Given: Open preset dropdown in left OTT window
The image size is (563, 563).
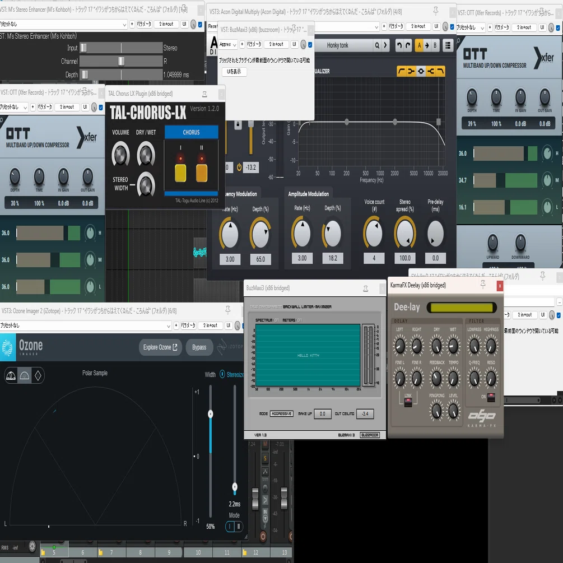Looking at the screenshot, I should pyautogui.click(x=25, y=108).
